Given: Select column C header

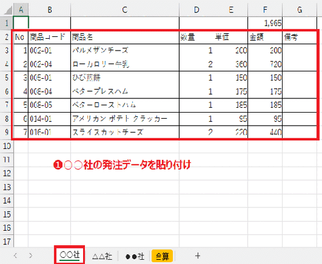Looking at the screenshot, I should [x=125, y=10].
